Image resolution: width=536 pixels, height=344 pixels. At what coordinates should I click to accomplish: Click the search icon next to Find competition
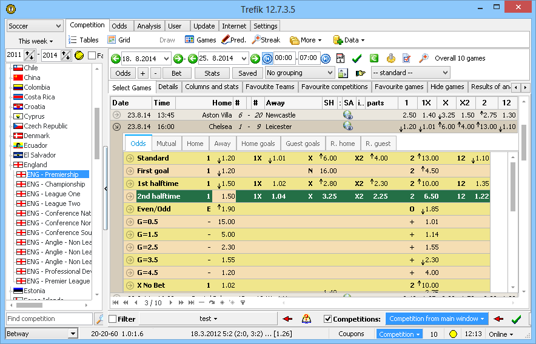click(99, 319)
